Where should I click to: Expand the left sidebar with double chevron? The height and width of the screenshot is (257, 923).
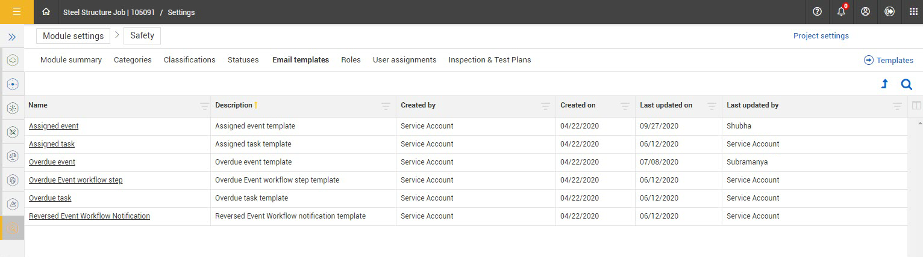click(11, 37)
